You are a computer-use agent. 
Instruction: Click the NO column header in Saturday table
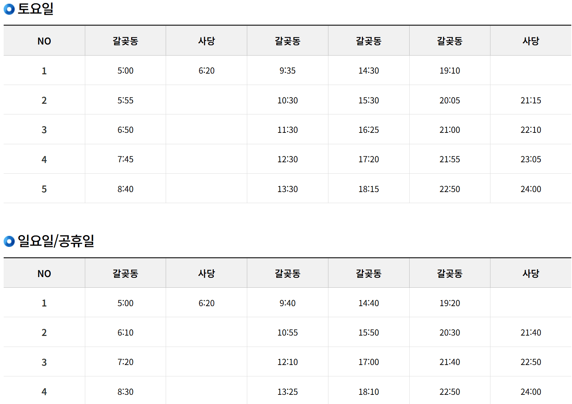44,41
